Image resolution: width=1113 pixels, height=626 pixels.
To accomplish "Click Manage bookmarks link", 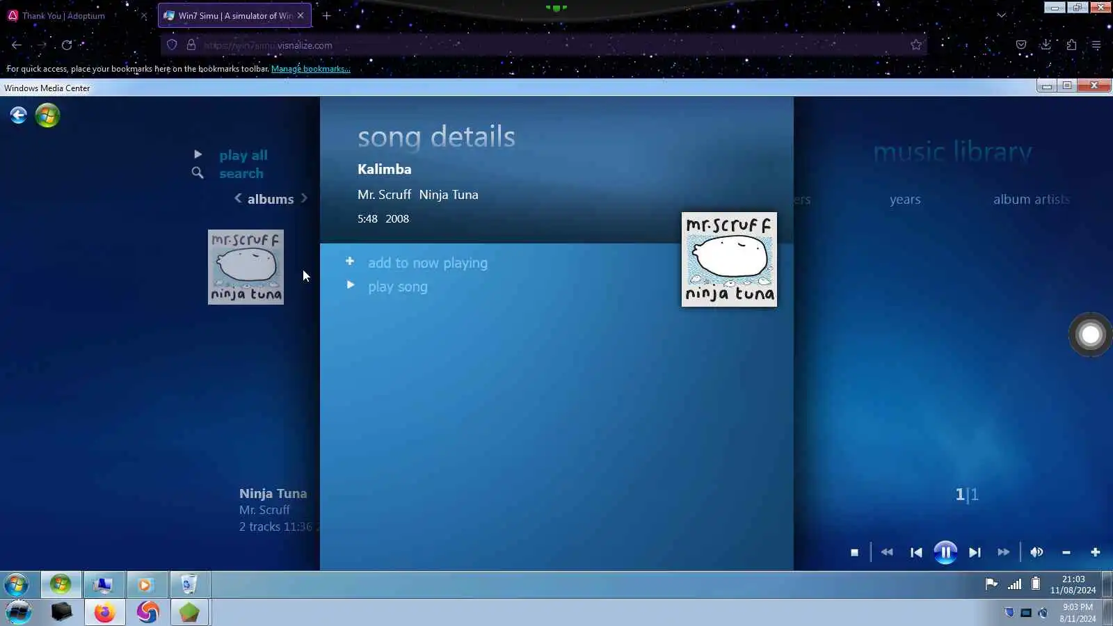I will [311, 69].
